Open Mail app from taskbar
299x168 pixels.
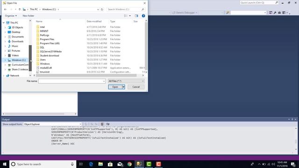[120, 164]
